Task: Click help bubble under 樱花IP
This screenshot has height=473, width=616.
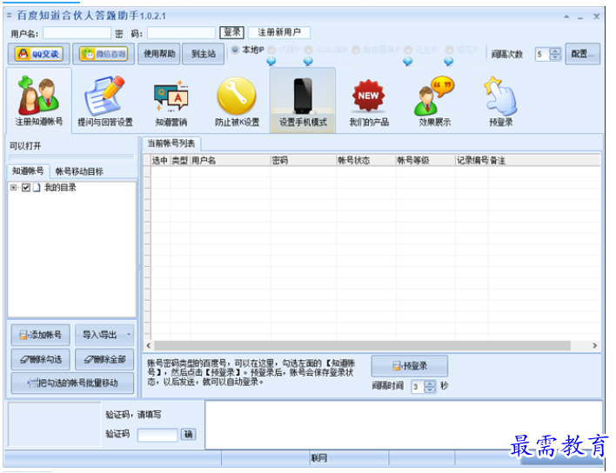Action: coord(449,61)
